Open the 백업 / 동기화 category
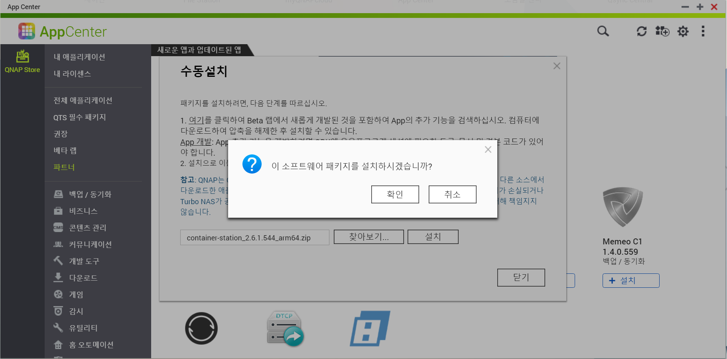The width and height of the screenshot is (727, 359). [90, 194]
